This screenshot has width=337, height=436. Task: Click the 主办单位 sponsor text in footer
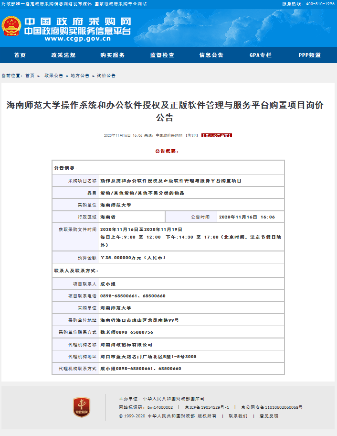pyautogui.click(x=161, y=399)
